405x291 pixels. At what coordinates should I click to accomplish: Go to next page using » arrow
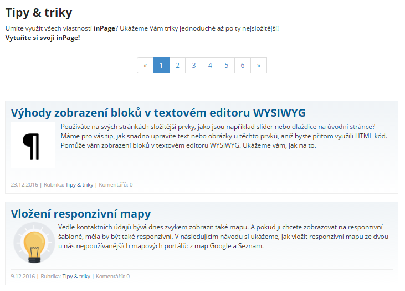259,66
